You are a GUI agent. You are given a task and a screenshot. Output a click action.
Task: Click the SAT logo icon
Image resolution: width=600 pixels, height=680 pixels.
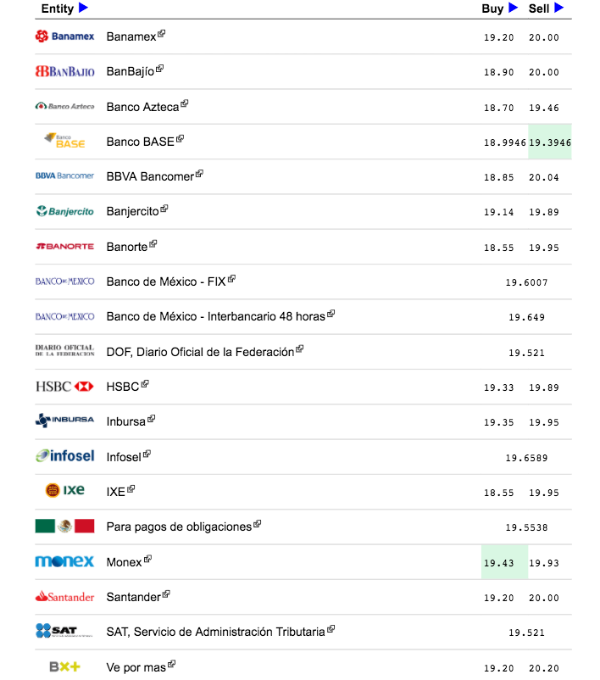point(64,631)
